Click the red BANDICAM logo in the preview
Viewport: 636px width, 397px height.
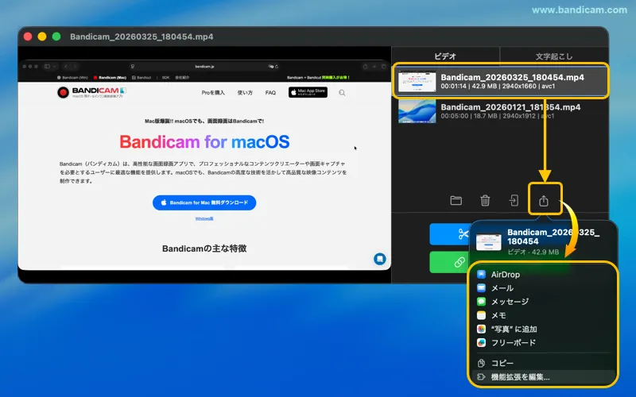tap(91, 92)
